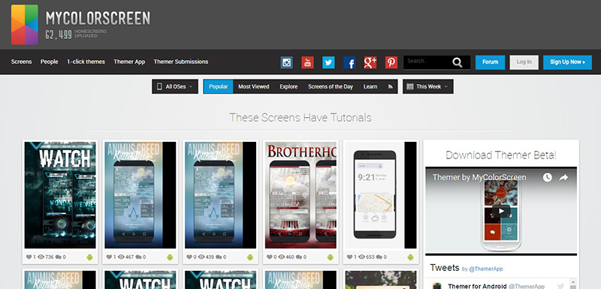601x289 pixels.
Task: Open the RSS feed icon
Action: [391, 86]
